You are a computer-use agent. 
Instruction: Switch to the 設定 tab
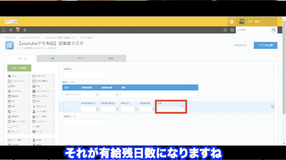click(111, 59)
